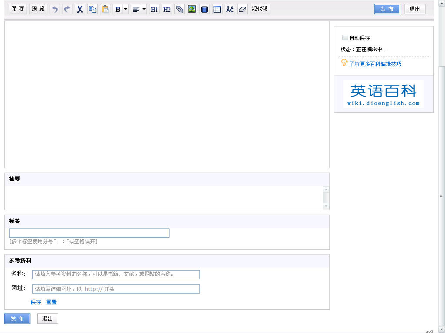Cut selection with the scissors icon
Image resolution: width=445 pixels, height=333 pixels.
coord(80,9)
